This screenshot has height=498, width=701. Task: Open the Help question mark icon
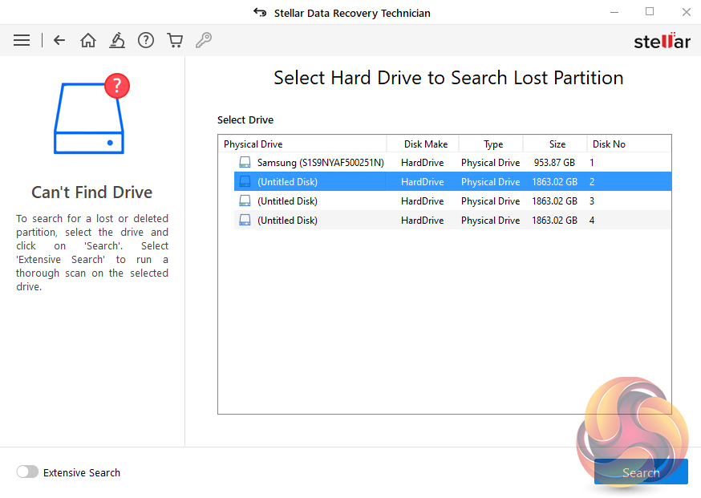coord(146,40)
